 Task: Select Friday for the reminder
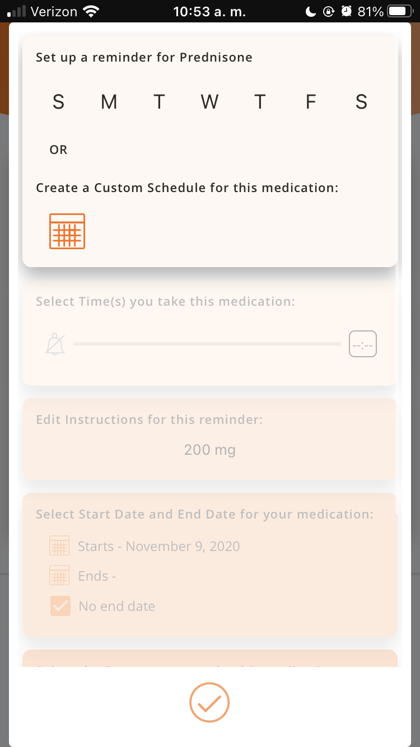point(311,102)
